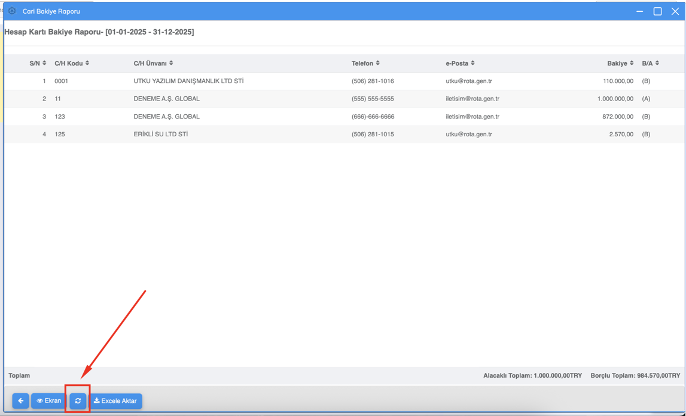Export report with Excele Aktar

pos(115,401)
